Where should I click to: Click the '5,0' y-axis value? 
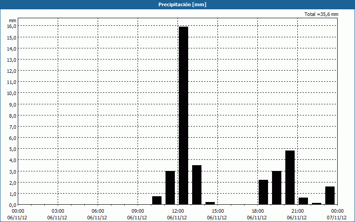coord(12,149)
